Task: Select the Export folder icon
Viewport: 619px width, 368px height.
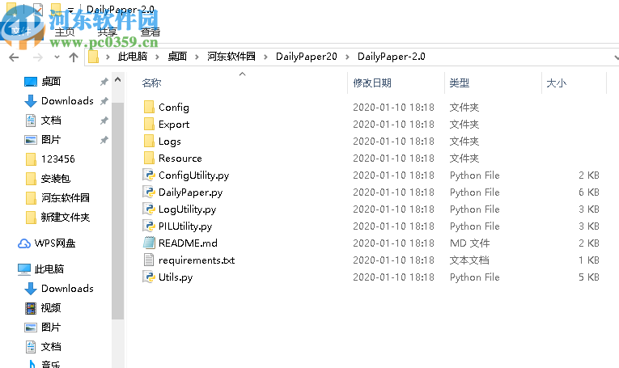Action: (149, 124)
